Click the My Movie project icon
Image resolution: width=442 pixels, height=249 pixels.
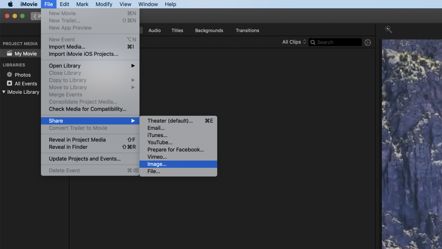pyautogui.click(x=9, y=54)
